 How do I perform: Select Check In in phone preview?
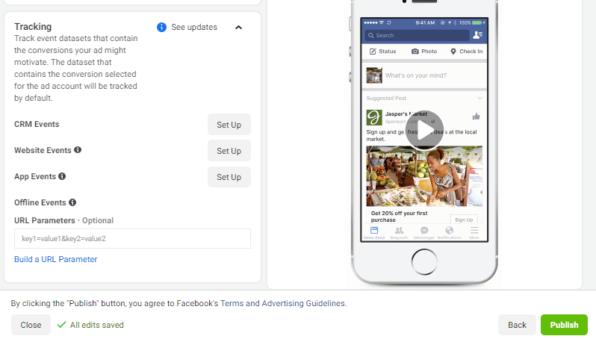(x=466, y=52)
